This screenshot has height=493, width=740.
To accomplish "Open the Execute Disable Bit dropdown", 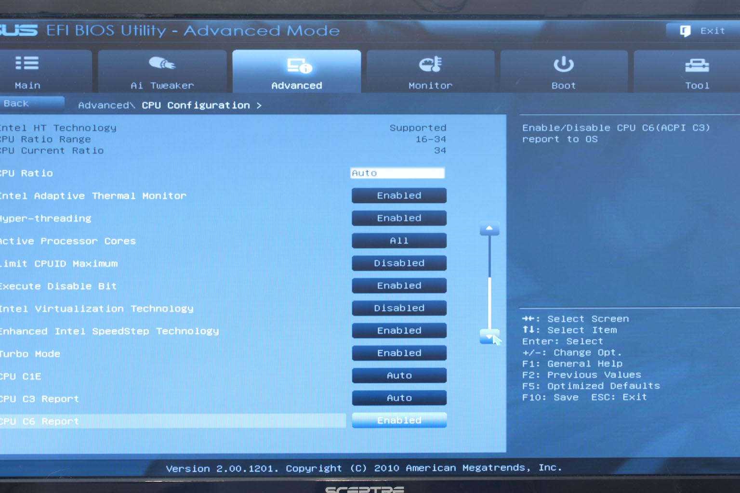I will pos(399,285).
